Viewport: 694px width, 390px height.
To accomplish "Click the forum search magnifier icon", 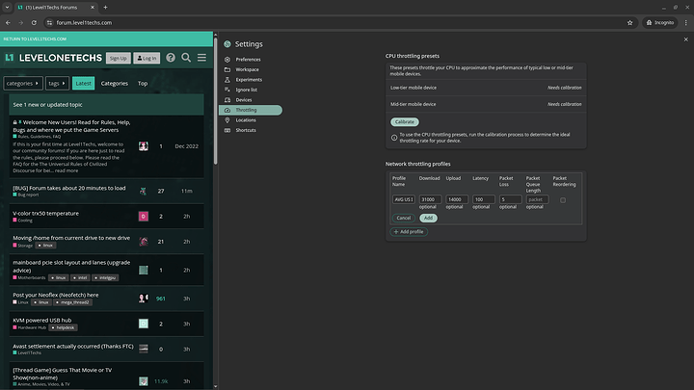I will pos(186,58).
